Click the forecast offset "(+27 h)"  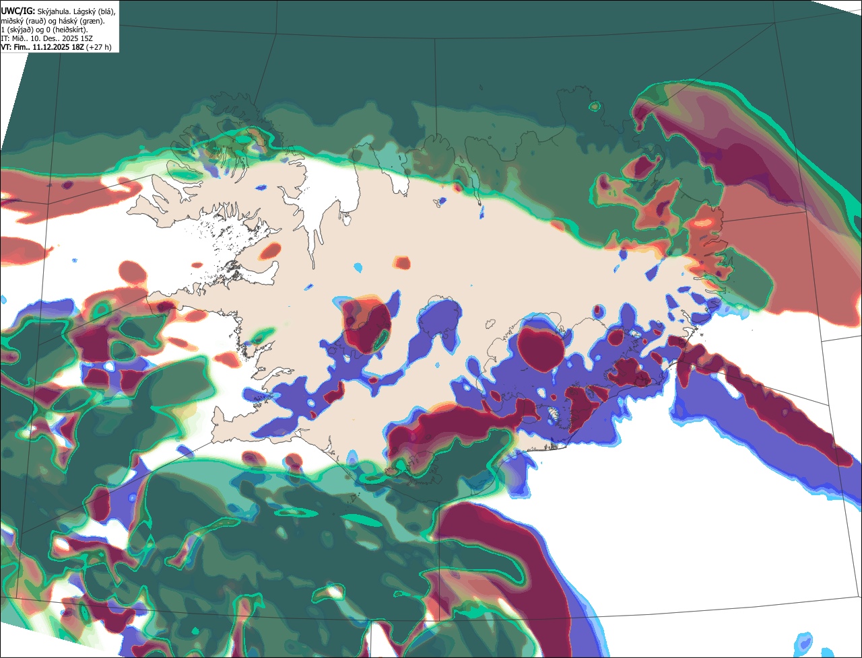(98, 48)
